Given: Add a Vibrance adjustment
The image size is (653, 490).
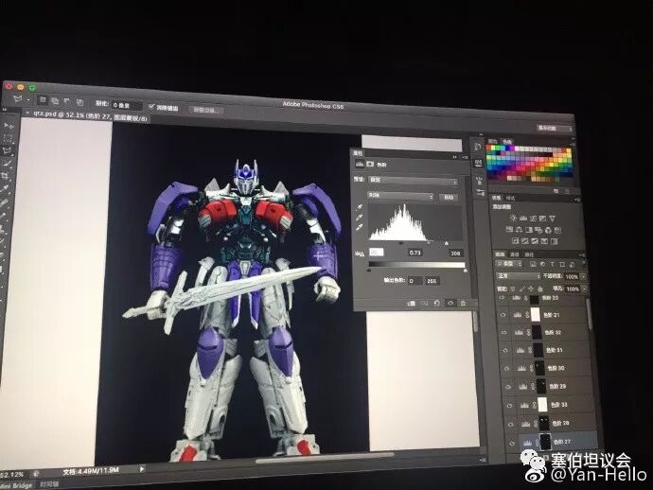Looking at the screenshot, I should tap(553, 218).
